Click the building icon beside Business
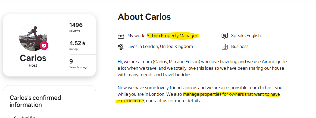 (225, 47)
